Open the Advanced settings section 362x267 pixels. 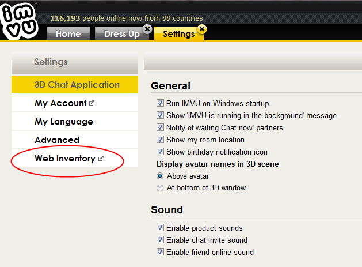click(75, 140)
